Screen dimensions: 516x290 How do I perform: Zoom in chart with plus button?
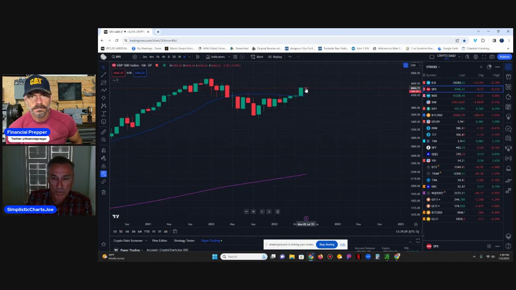[x=253, y=211]
